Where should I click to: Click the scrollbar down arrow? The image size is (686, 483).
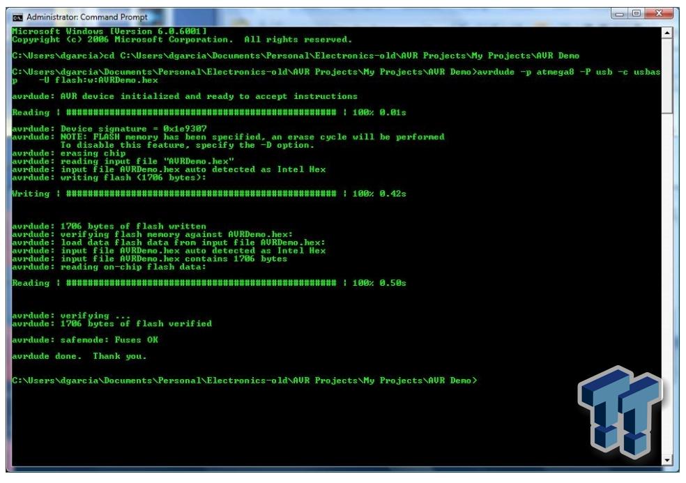667,460
